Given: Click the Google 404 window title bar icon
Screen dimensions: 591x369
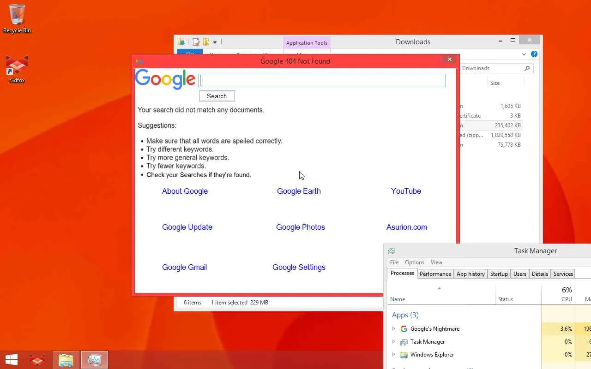Looking at the screenshot, I should [x=139, y=61].
